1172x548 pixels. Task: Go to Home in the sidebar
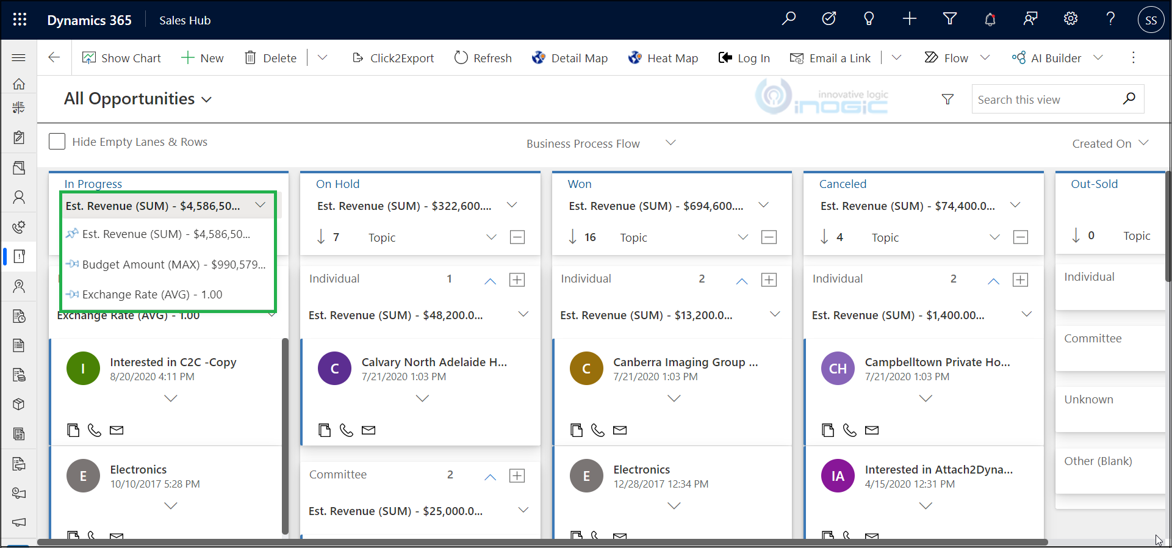19,84
